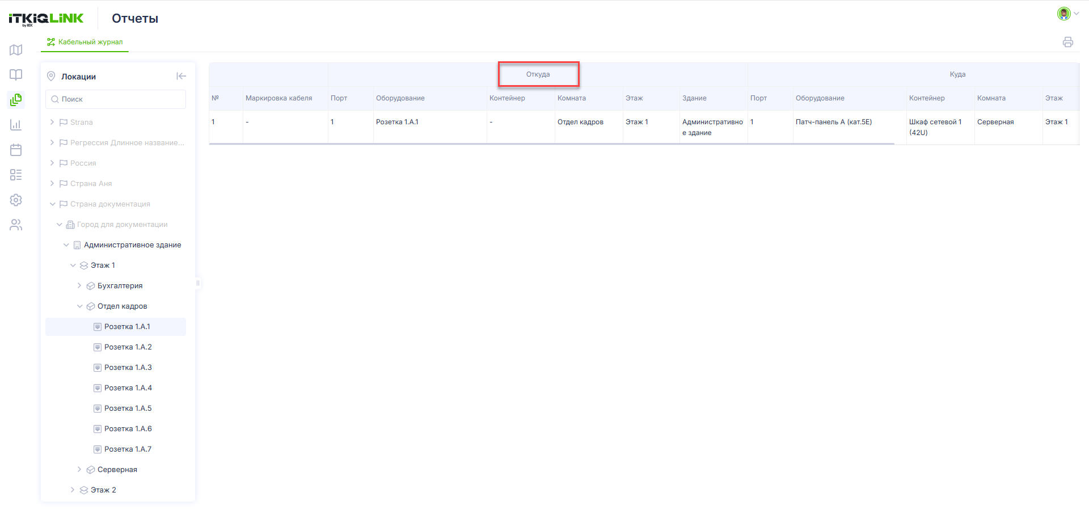Open the book catalog sidebar icon
Screen dimensions: 1089x522
[16, 75]
